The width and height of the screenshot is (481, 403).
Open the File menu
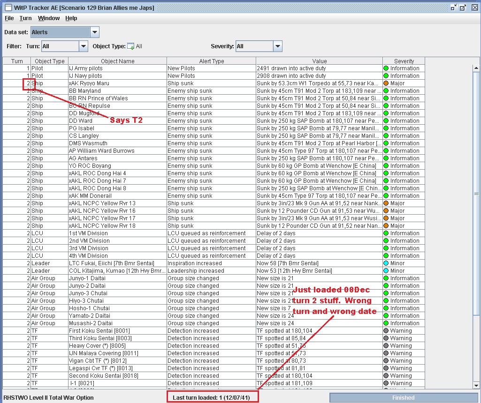point(9,18)
